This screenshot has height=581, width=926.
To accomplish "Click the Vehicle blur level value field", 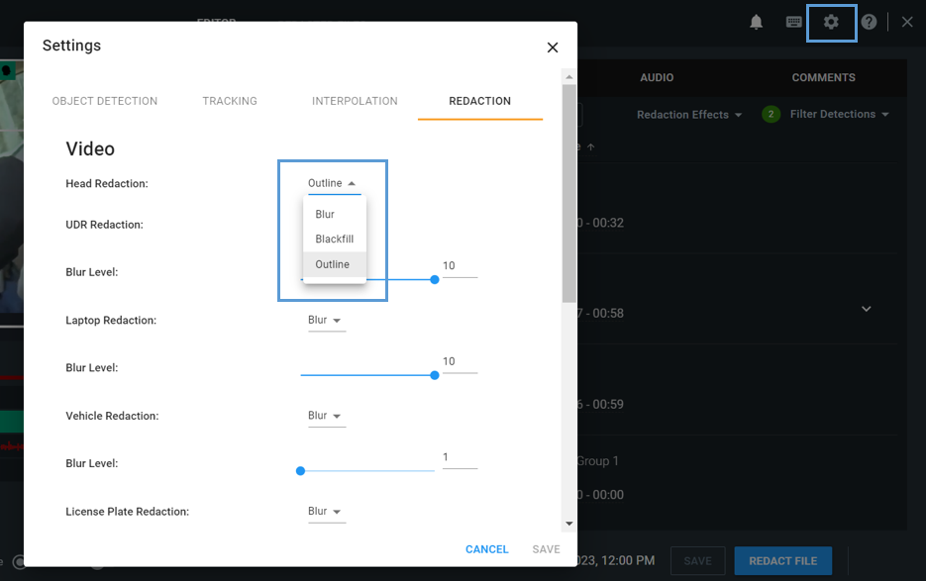I will [459, 457].
